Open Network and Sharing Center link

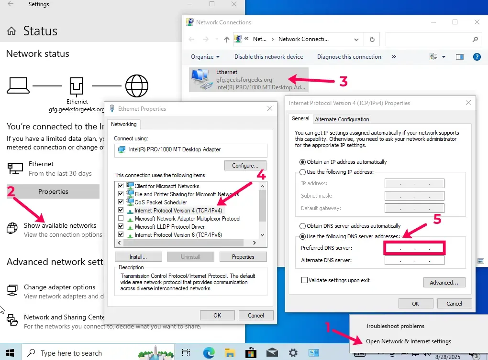(x=64, y=317)
